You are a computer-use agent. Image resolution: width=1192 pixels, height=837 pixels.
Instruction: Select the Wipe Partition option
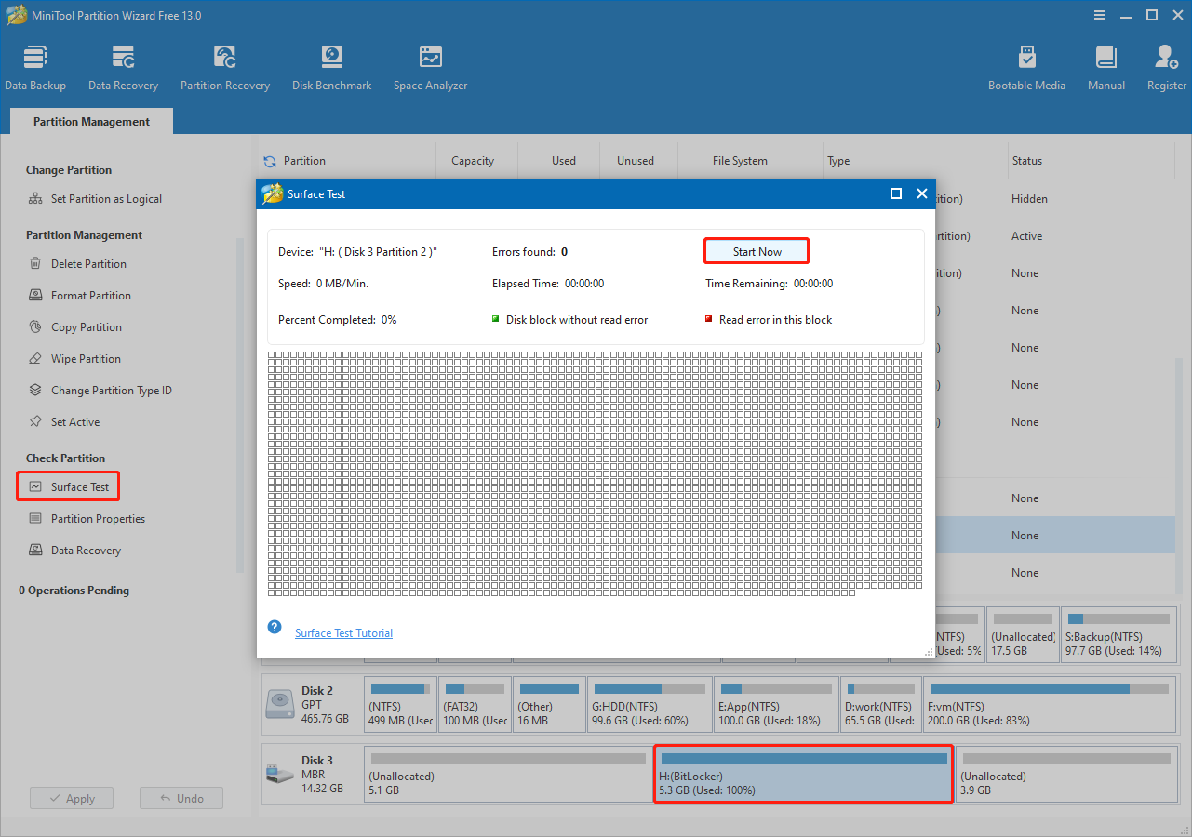[87, 358]
